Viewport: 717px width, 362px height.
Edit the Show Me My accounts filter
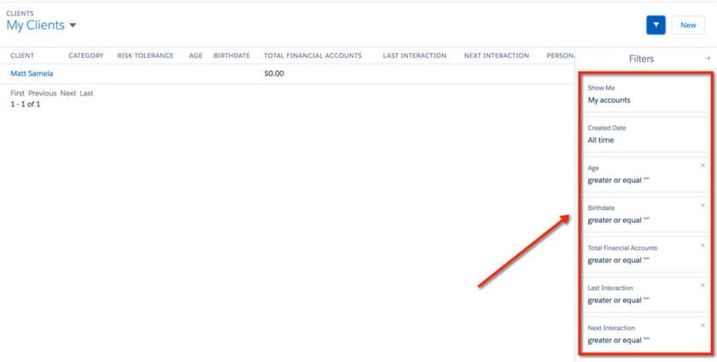point(645,94)
